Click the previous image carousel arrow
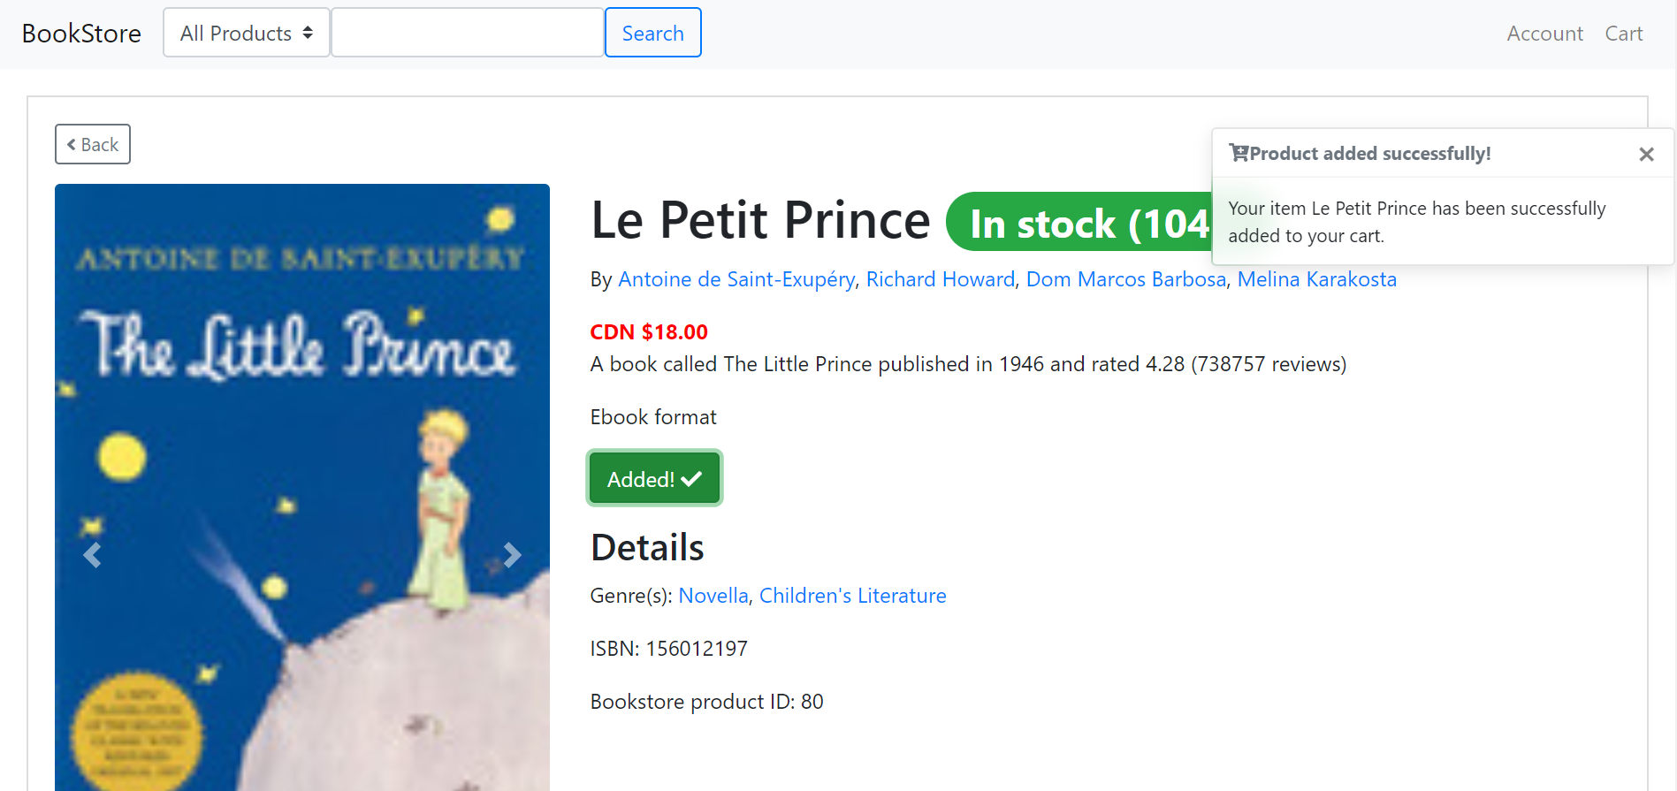The height and width of the screenshot is (791, 1677). (92, 555)
